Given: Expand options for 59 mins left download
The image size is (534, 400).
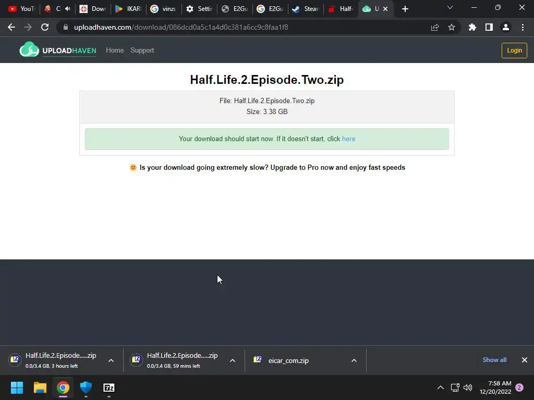Looking at the screenshot, I should [233, 360].
